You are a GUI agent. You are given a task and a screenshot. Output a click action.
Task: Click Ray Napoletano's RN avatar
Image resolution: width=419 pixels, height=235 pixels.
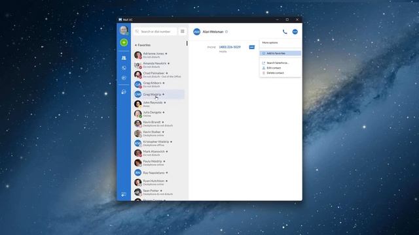tap(138, 172)
